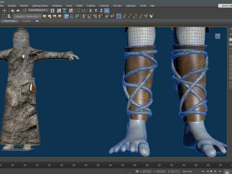The image size is (232, 174).
Task: Click the Z coordinate input field
Action: [x=175, y=172]
